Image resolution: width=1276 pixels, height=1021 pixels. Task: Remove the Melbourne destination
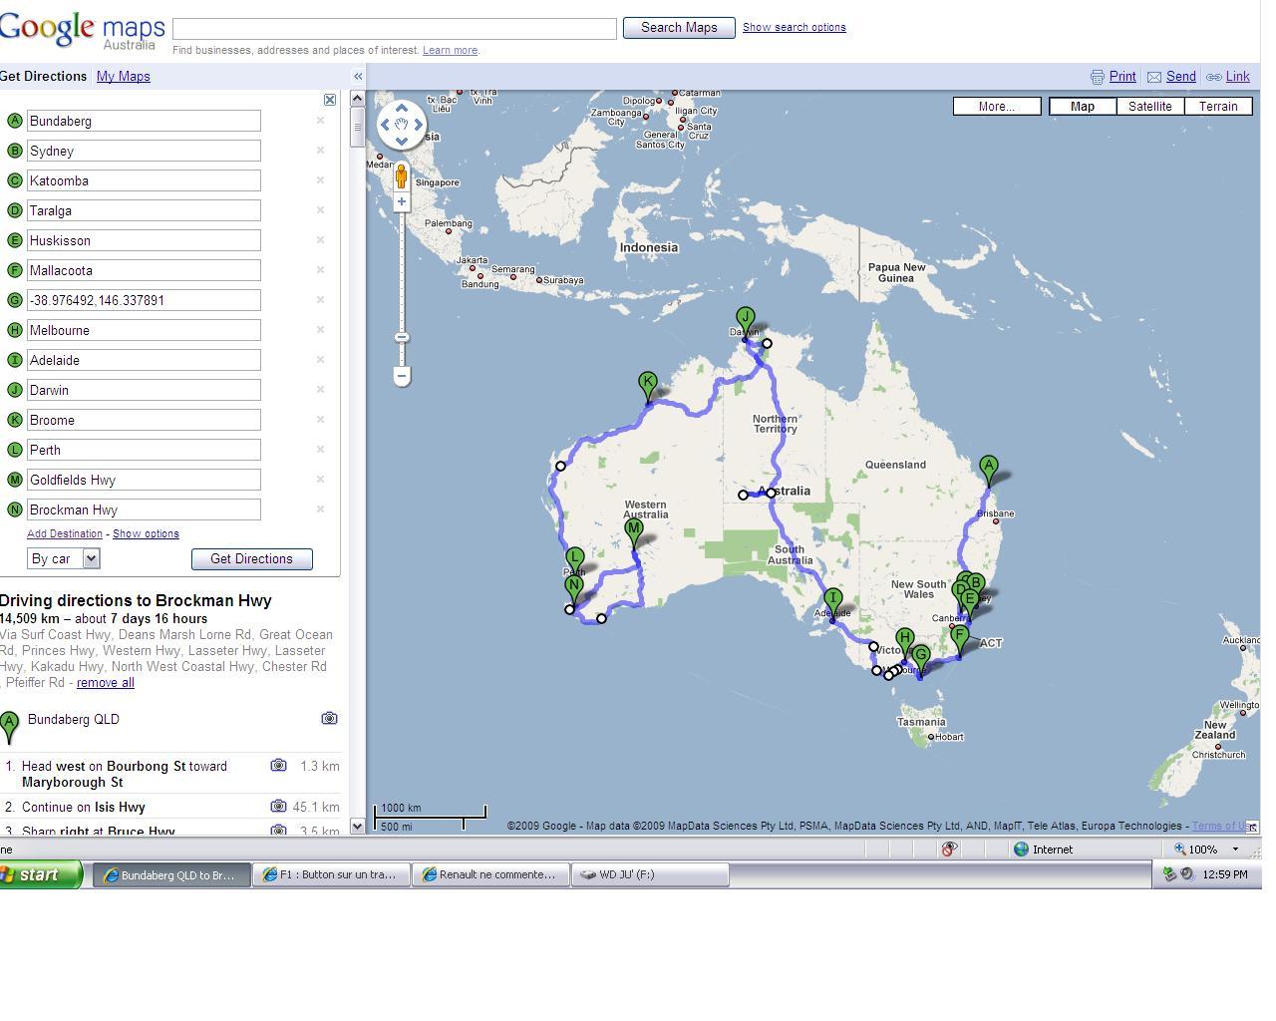(320, 329)
